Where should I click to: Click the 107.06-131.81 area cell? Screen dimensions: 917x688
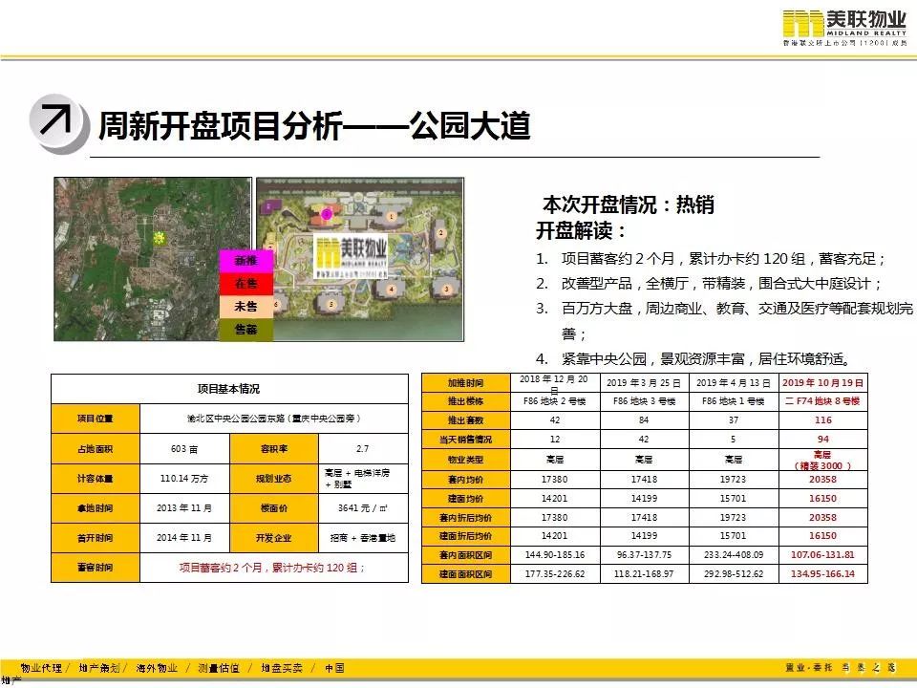(x=822, y=554)
